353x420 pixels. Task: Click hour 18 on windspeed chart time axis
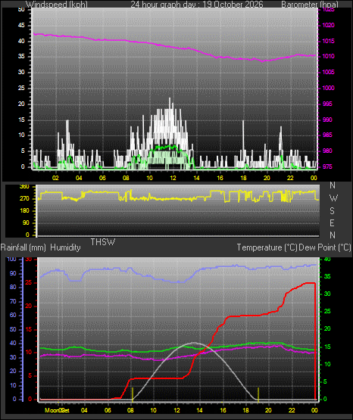(243, 178)
